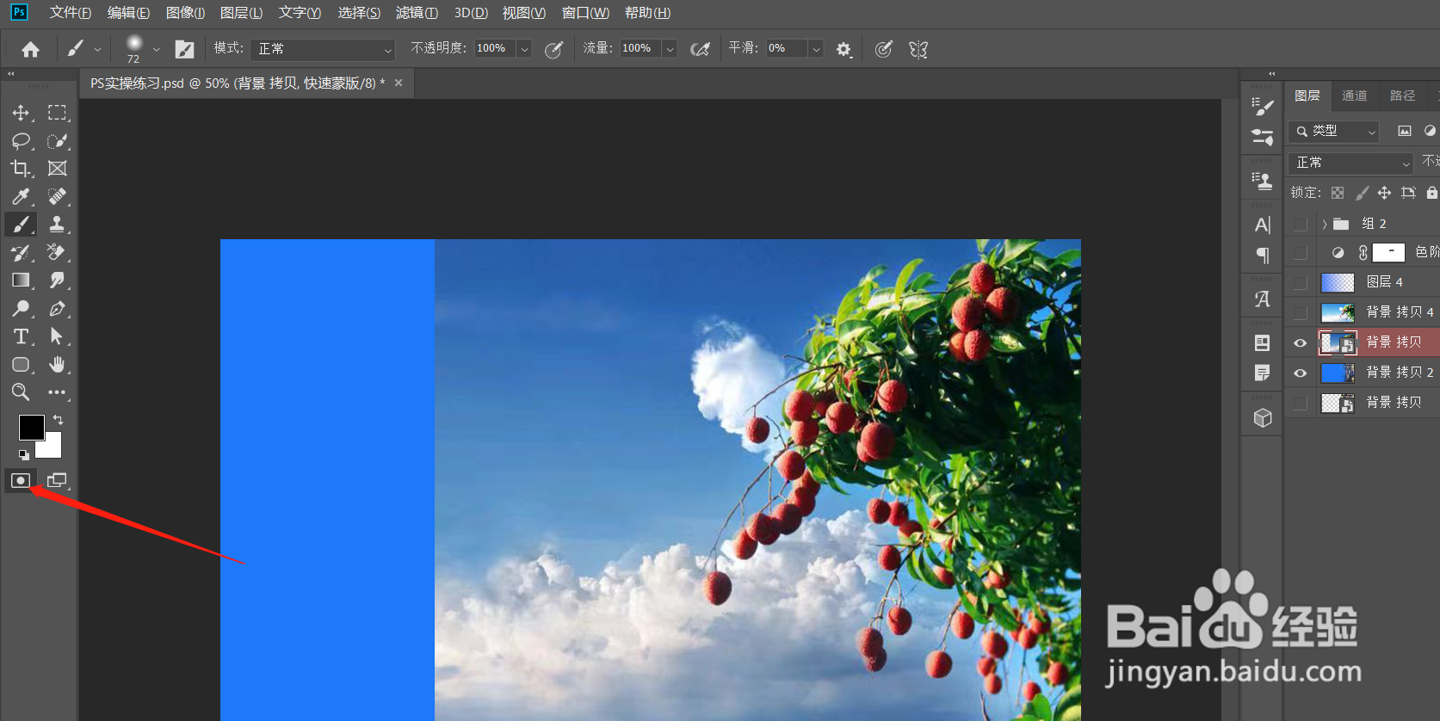Expand the 组 2 layer group
Viewport: 1440px width, 721px height.
[1324, 224]
